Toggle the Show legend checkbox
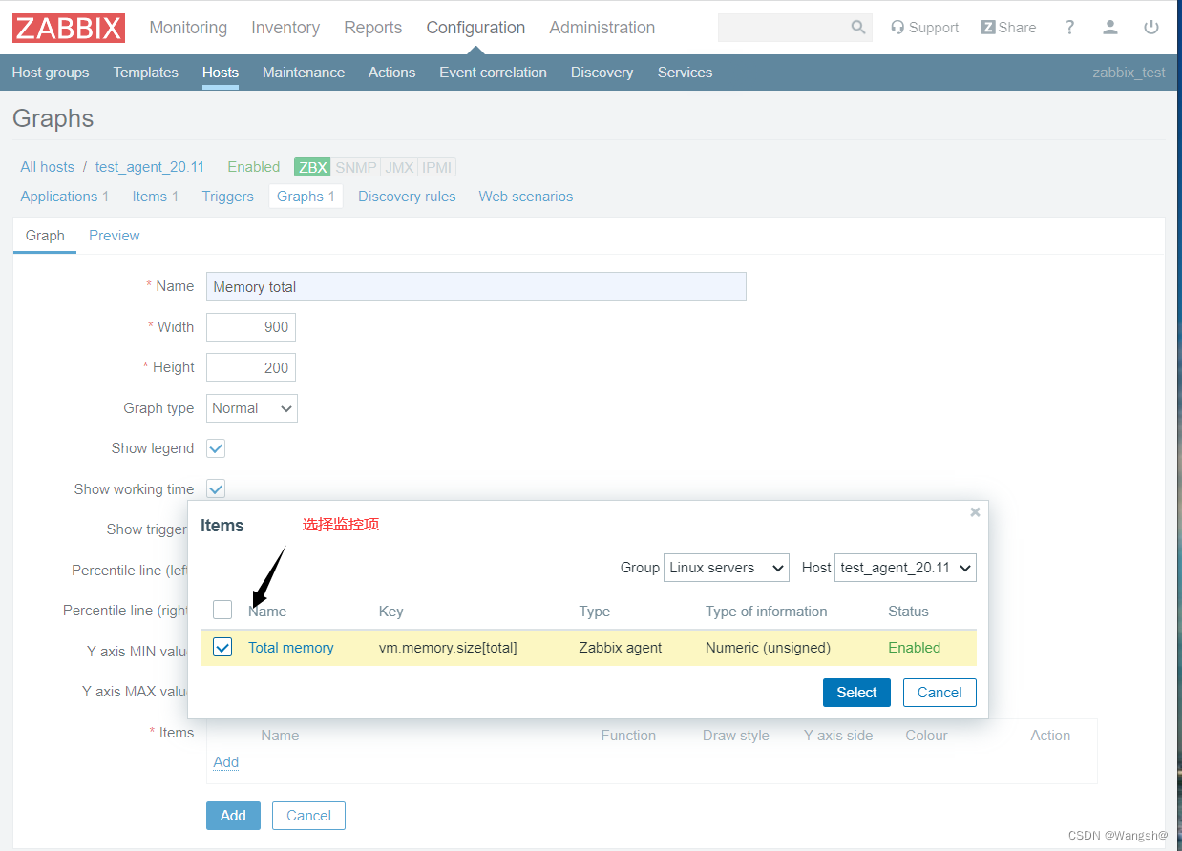 (x=216, y=448)
